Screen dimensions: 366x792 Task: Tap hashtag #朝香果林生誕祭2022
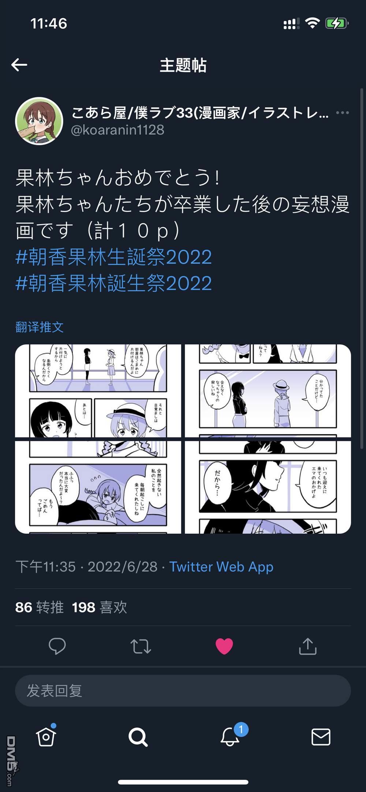point(114,257)
